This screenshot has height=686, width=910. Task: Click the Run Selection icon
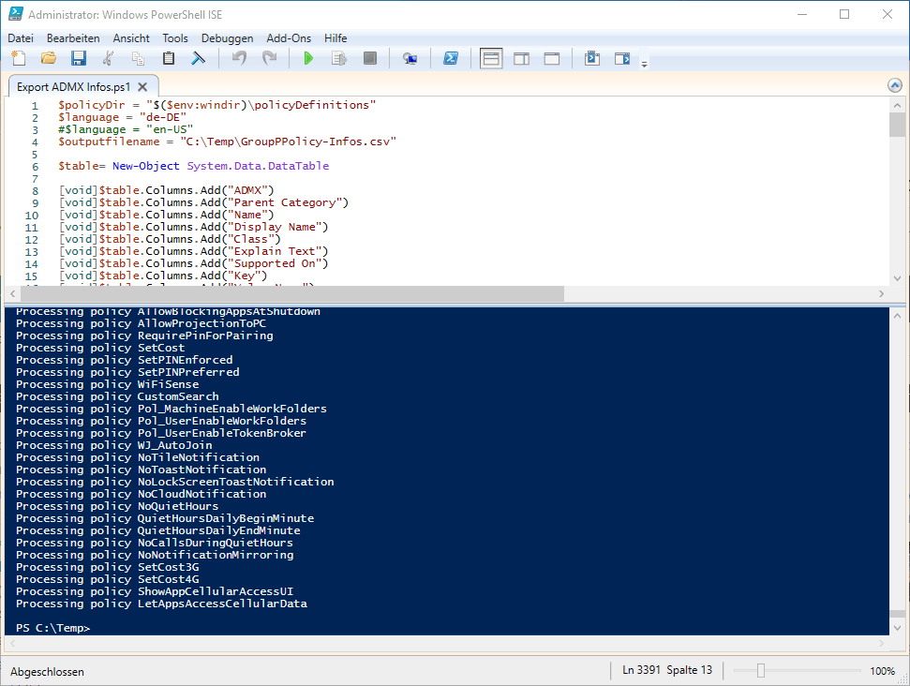coord(339,59)
